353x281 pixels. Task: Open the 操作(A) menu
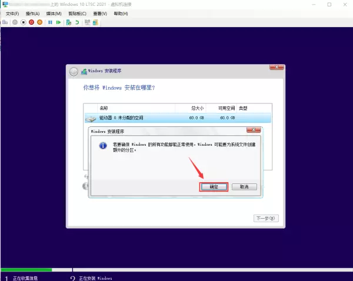(x=32, y=14)
